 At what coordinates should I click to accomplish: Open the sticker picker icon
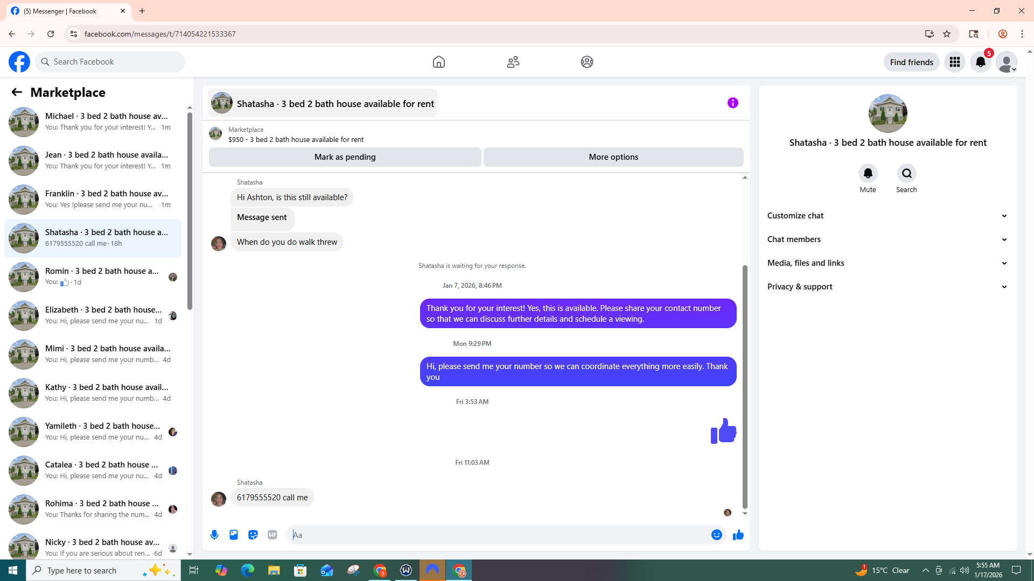[x=253, y=535]
